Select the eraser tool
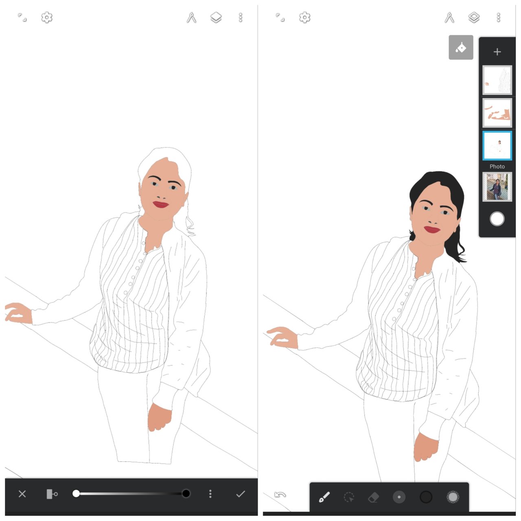The image size is (521, 521). [x=373, y=497]
